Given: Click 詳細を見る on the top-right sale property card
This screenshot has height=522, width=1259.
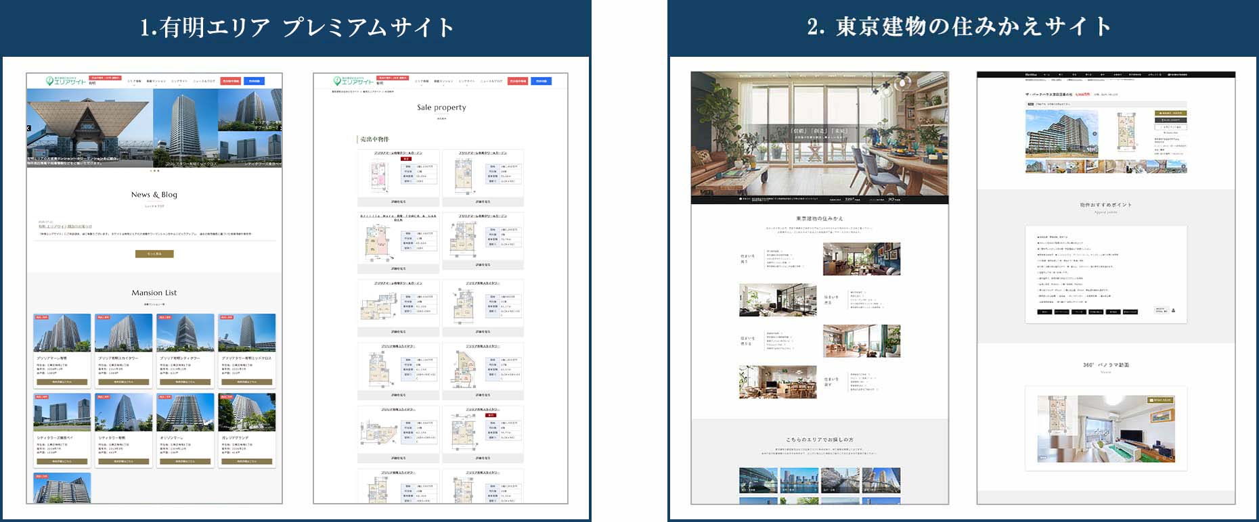Looking at the screenshot, I should tap(483, 201).
